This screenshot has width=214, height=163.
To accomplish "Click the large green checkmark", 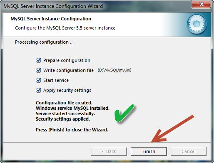I will 124,114.
